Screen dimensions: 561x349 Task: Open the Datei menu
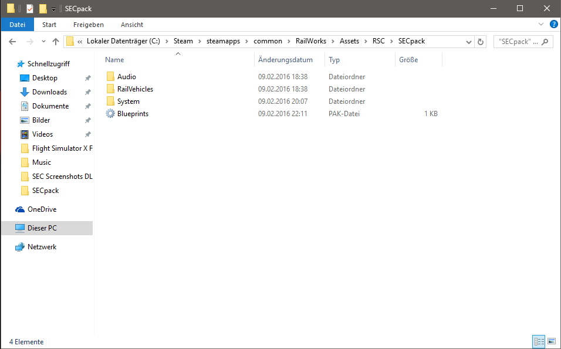coord(17,24)
